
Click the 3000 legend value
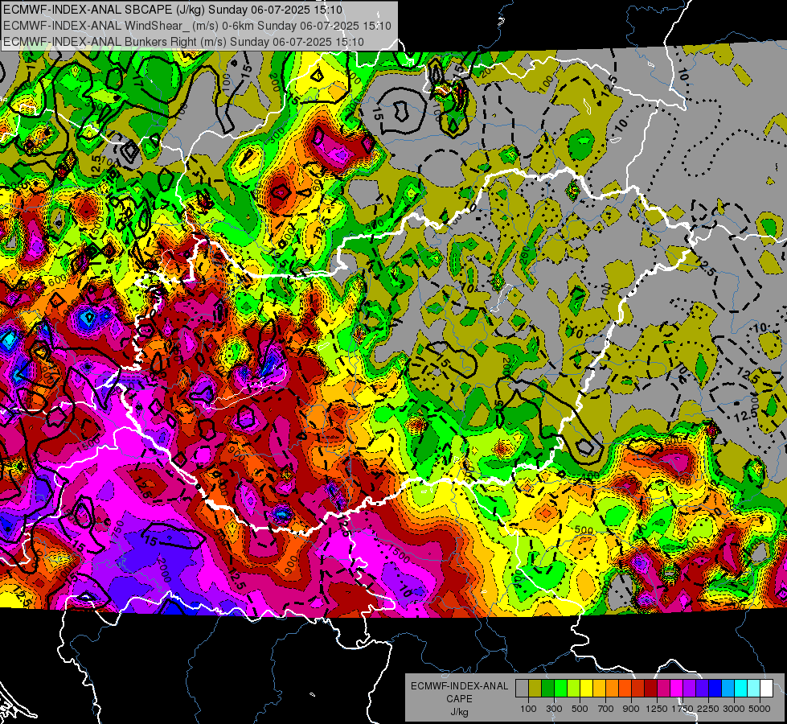[735, 709]
